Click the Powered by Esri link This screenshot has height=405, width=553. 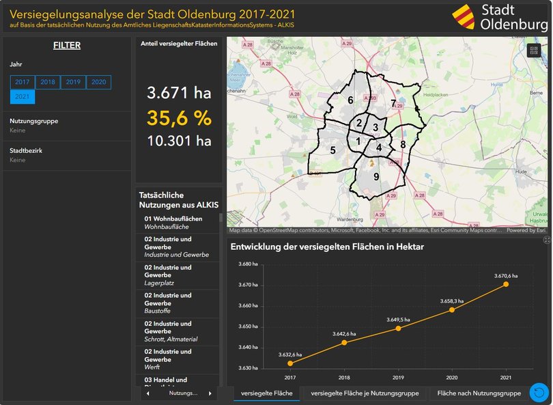point(526,231)
